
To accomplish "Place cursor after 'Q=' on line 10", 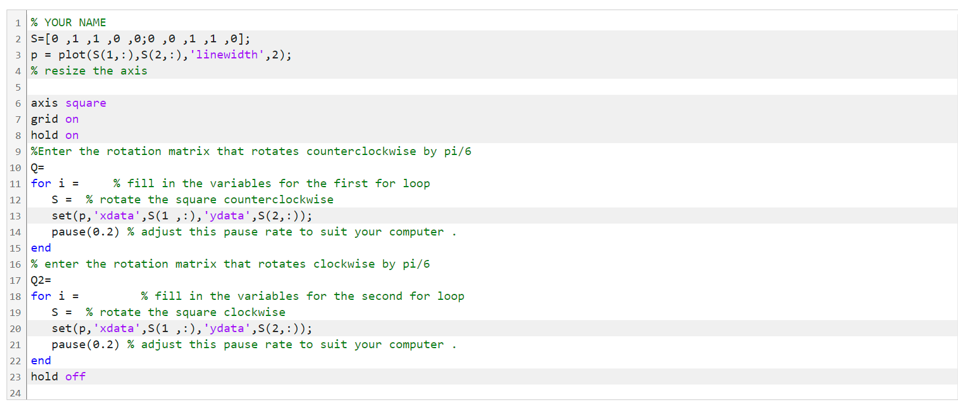I will pyautogui.click(x=45, y=168).
